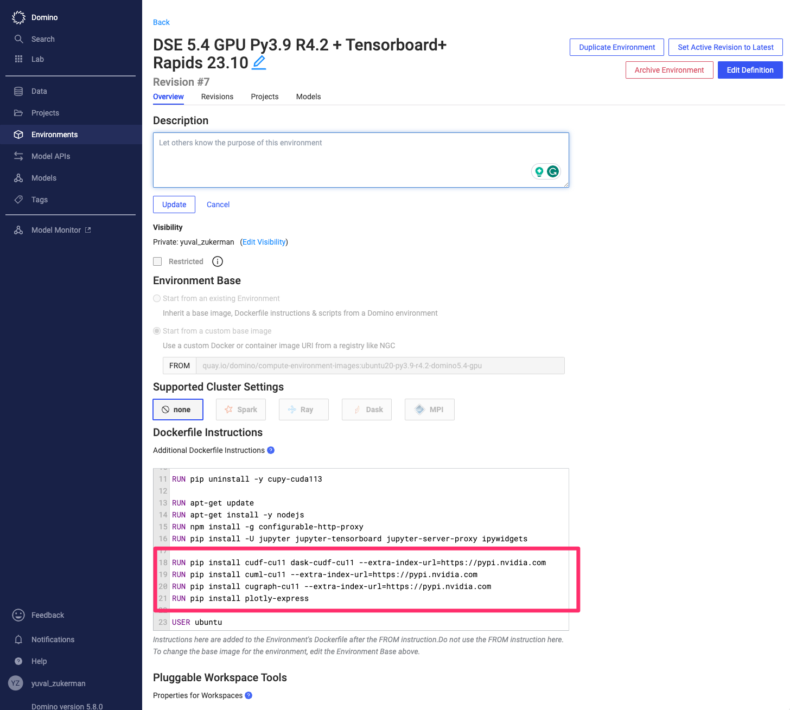The height and width of the screenshot is (710, 790).
Task: Click line 21 pip install plotly-express
Action: point(240,598)
